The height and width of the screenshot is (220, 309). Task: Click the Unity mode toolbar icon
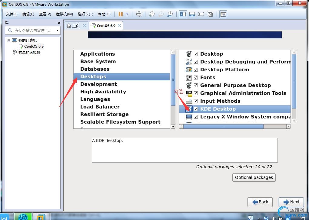coord(210,14)
